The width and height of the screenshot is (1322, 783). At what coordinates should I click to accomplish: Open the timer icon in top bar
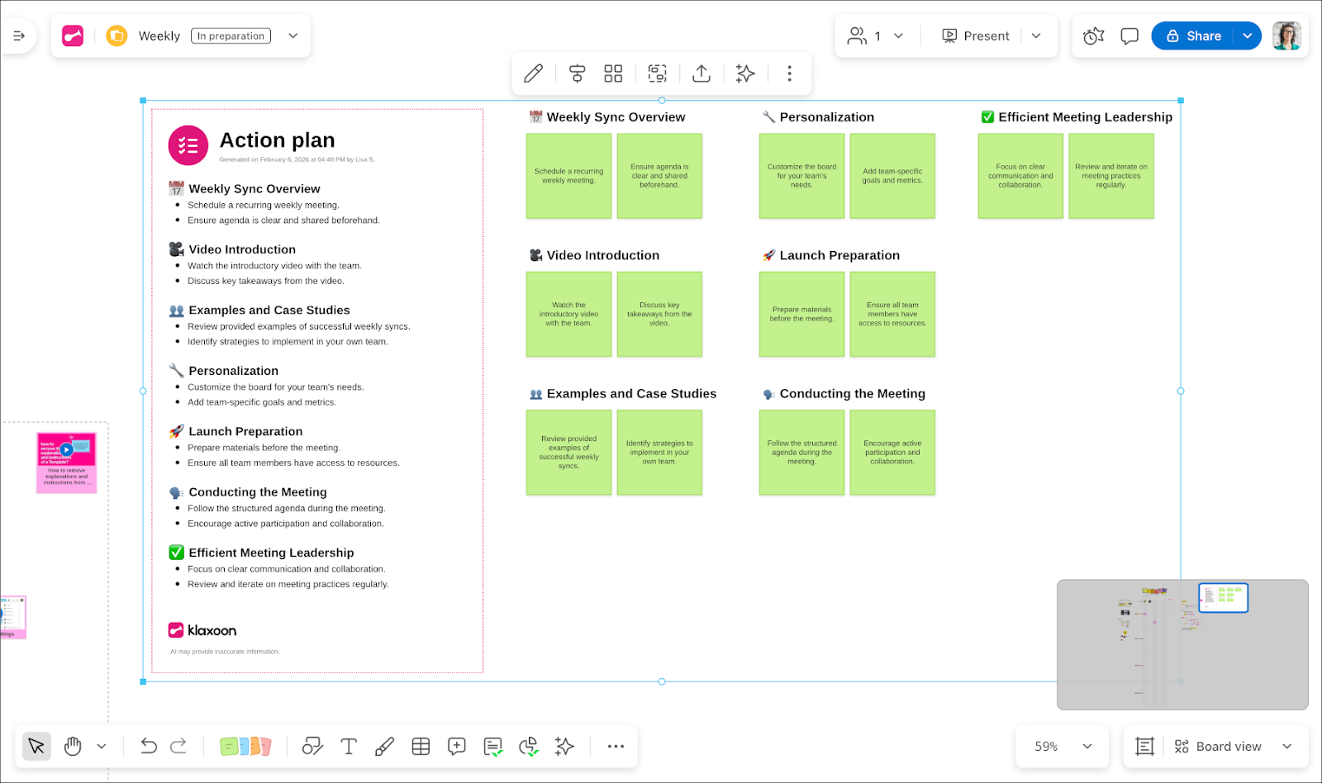click(1093, 36)
